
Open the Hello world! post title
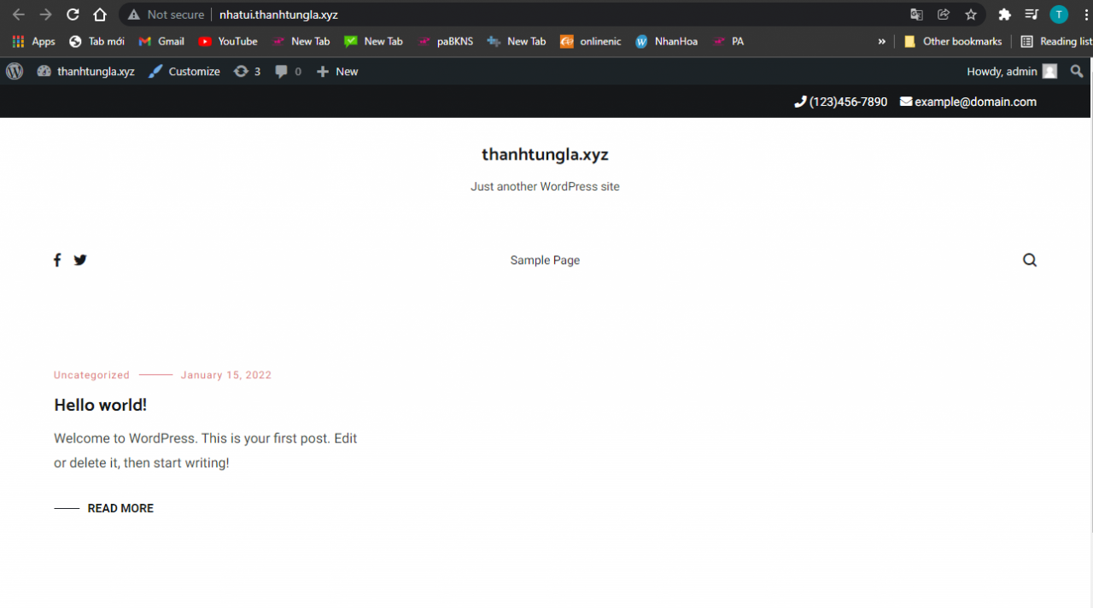(x=101, y=405)
